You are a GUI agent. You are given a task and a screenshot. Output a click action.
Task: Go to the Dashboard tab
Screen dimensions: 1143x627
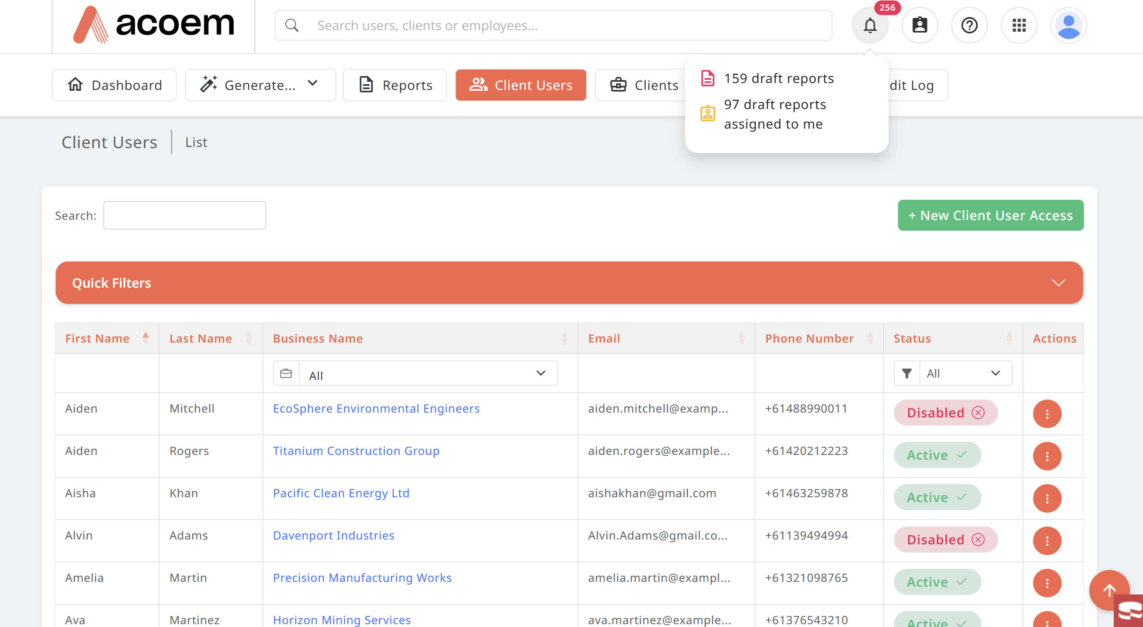(x=114, y=85)
